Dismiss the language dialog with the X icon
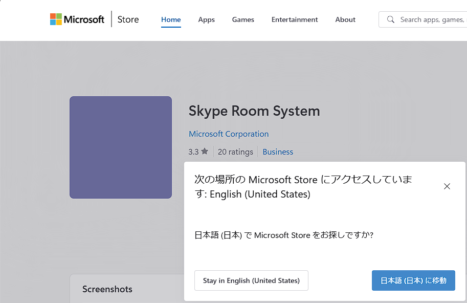 pyautogui.click(x=447, y=186)
